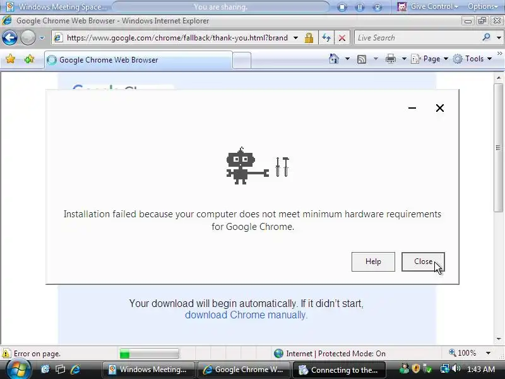Click the Internet Explorer Back arrow
505x379 pixels.
pyautogui.click(x=9, y=38)
